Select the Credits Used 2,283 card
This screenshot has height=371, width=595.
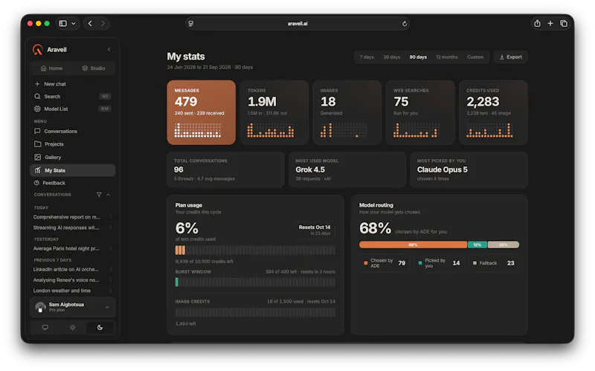[x=493, y=112]
